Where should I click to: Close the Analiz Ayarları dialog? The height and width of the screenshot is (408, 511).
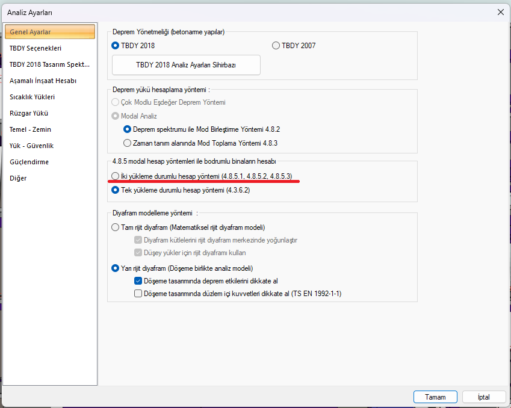(x=501, y=12)
